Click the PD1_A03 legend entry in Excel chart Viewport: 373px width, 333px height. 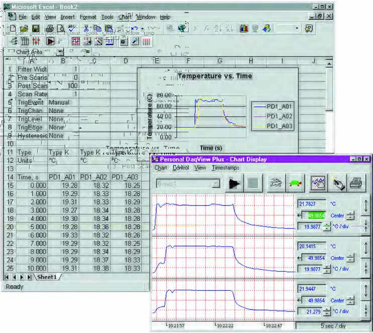tap(273, 126)
